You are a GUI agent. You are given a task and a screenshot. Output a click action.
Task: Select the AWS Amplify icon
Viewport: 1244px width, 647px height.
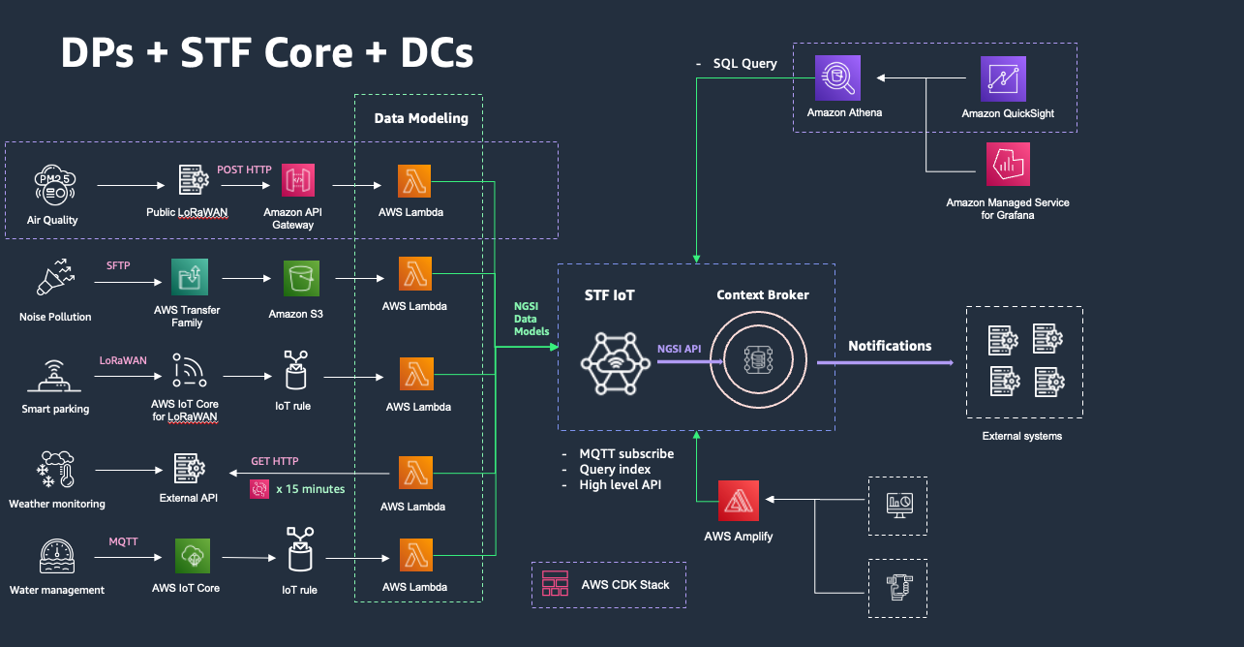pyautogui.click(x=738, y=500)
